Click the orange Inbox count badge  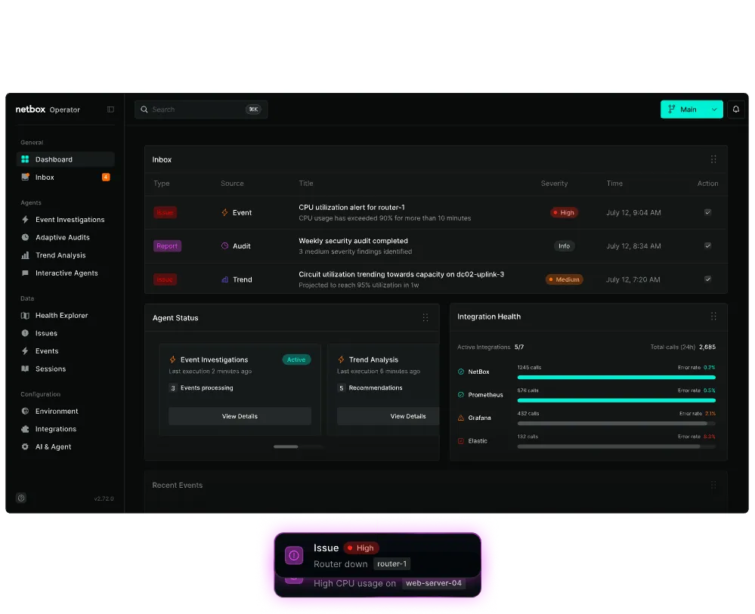click(106, 177)
